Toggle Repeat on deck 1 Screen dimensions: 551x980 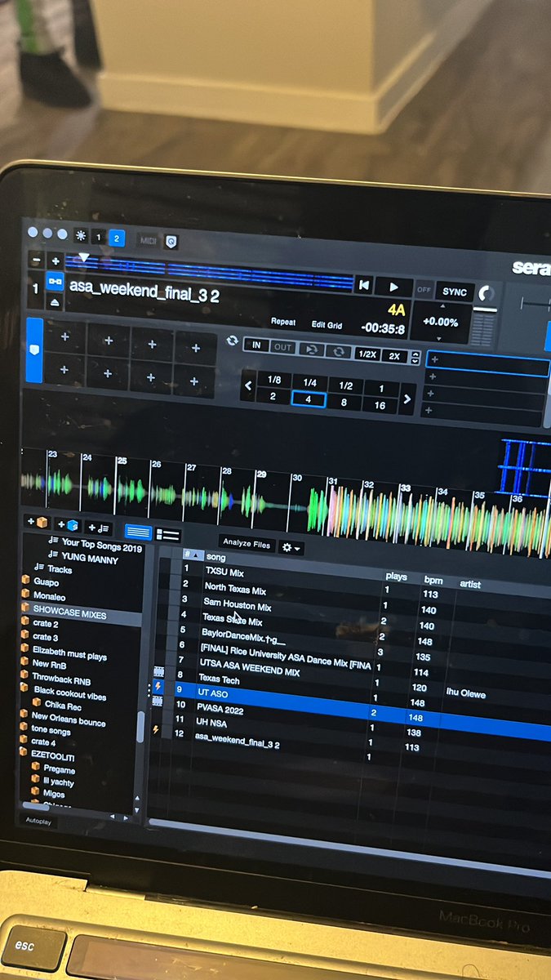pos(283,322)
